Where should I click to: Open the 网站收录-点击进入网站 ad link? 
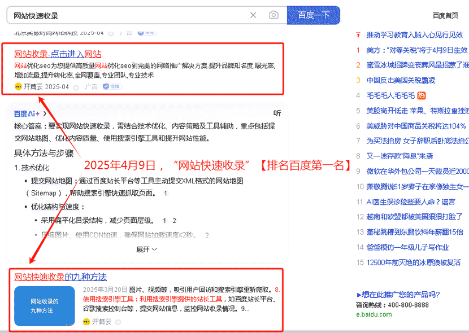[58, 54]
